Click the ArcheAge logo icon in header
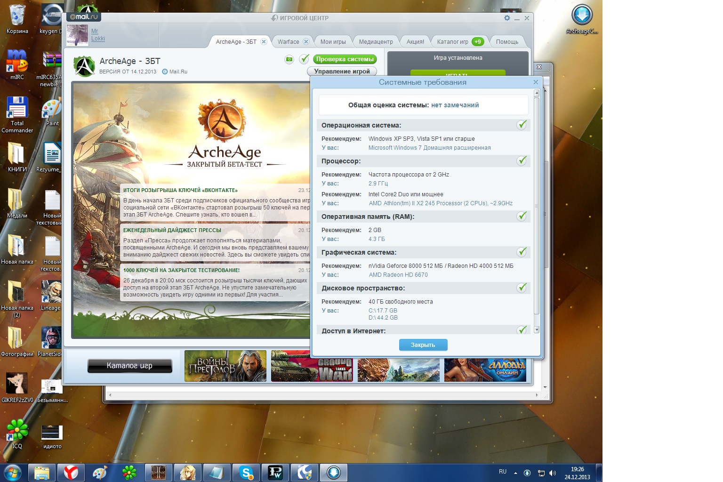Image resolution: width=723 pixels, height=482 pixels. point(84,66)
